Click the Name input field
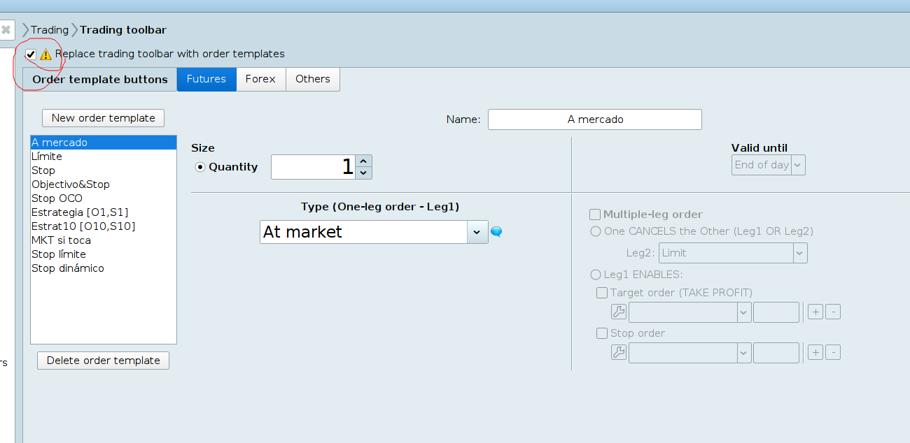The width and height of the screenshot is (910, 443). pyautogui.click(x=594, y=119)
